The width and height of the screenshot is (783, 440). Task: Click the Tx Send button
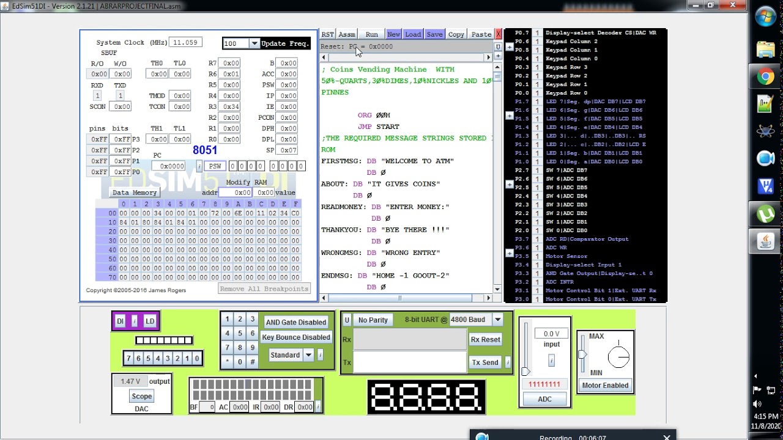[x=485, y=362]
